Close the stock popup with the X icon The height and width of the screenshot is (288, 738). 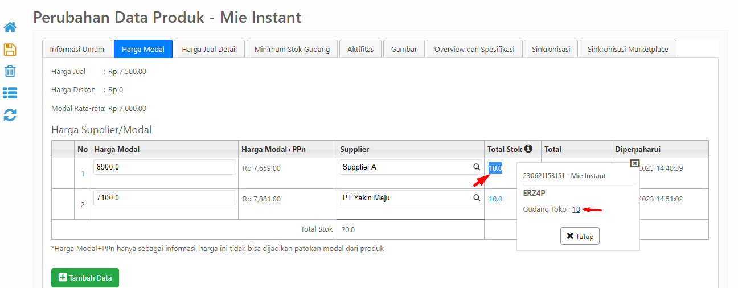click(x=635, y=163)
